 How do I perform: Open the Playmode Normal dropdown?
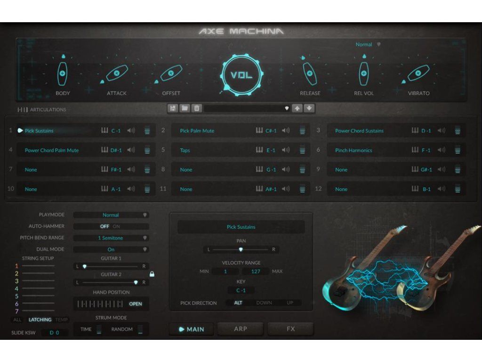pos(111,215)
